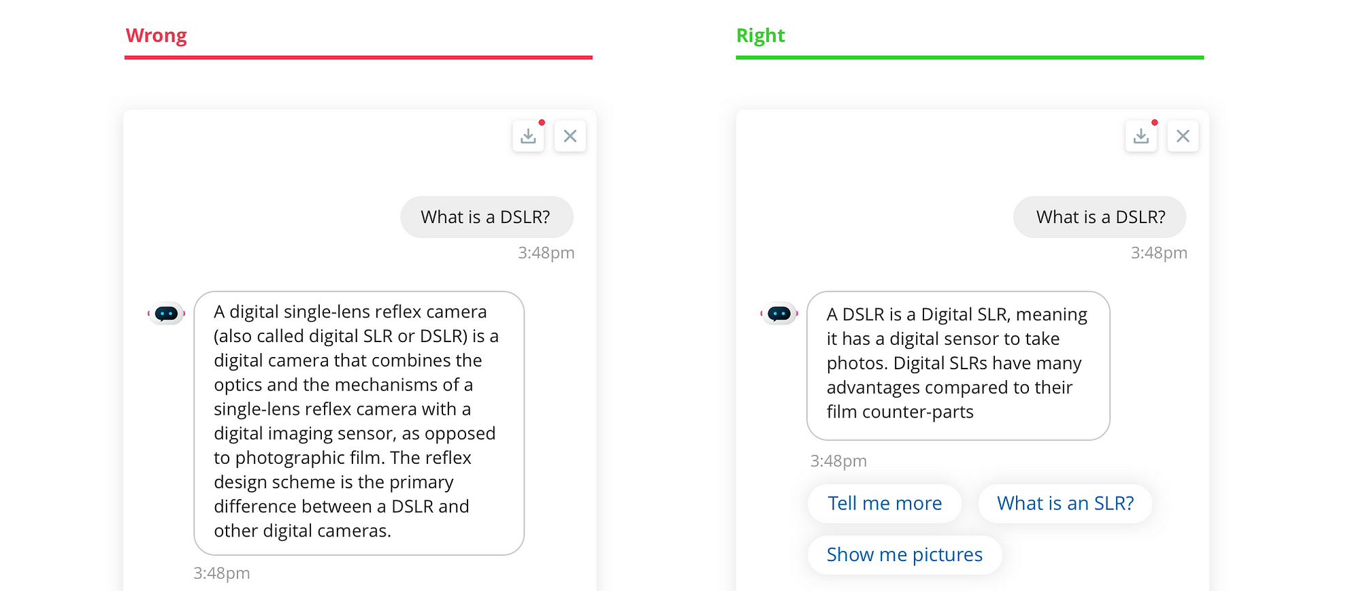Click user message bubble in Wrong chat

(x=486, y=217)
